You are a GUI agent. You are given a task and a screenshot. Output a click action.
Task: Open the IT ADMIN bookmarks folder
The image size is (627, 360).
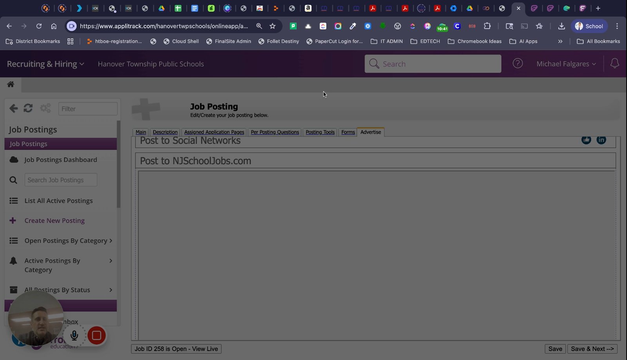(387, 41)
